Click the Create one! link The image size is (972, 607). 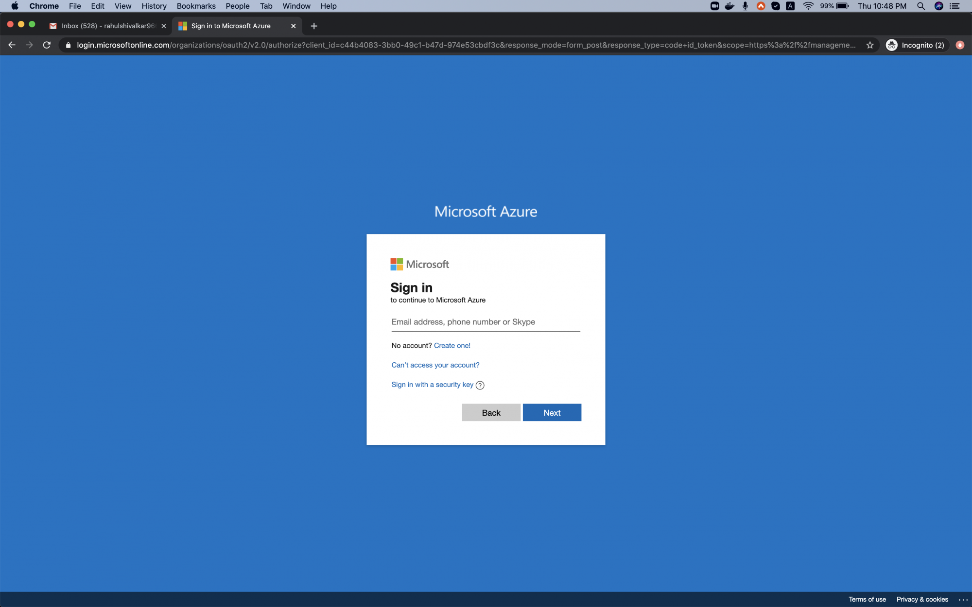(452, 345)
